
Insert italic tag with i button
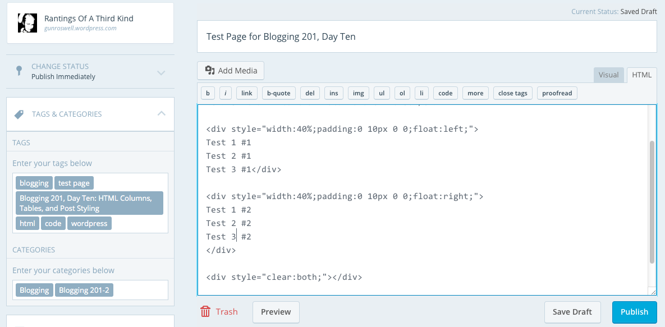tap(225, 93)
